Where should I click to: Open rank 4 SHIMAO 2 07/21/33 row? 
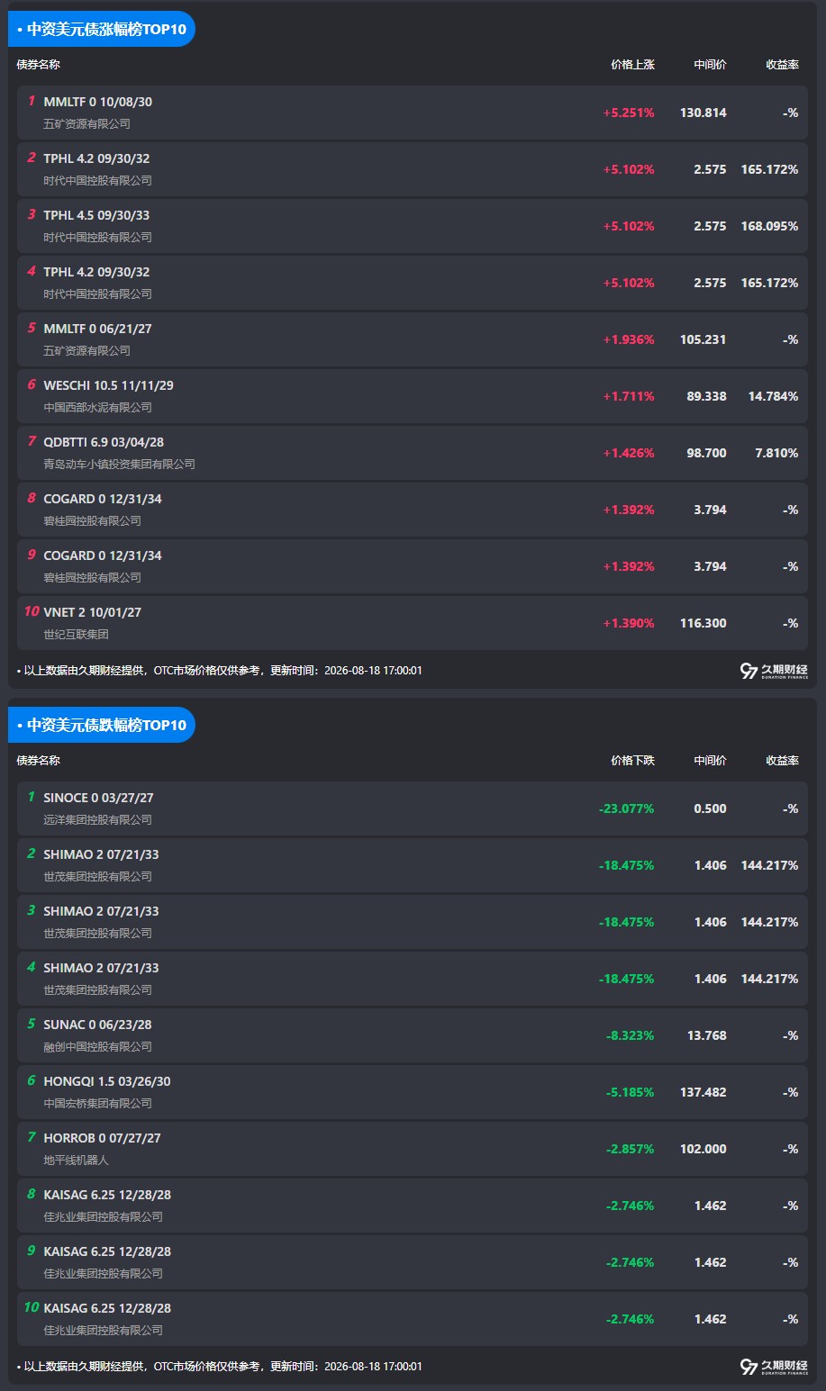click(413, 979)
